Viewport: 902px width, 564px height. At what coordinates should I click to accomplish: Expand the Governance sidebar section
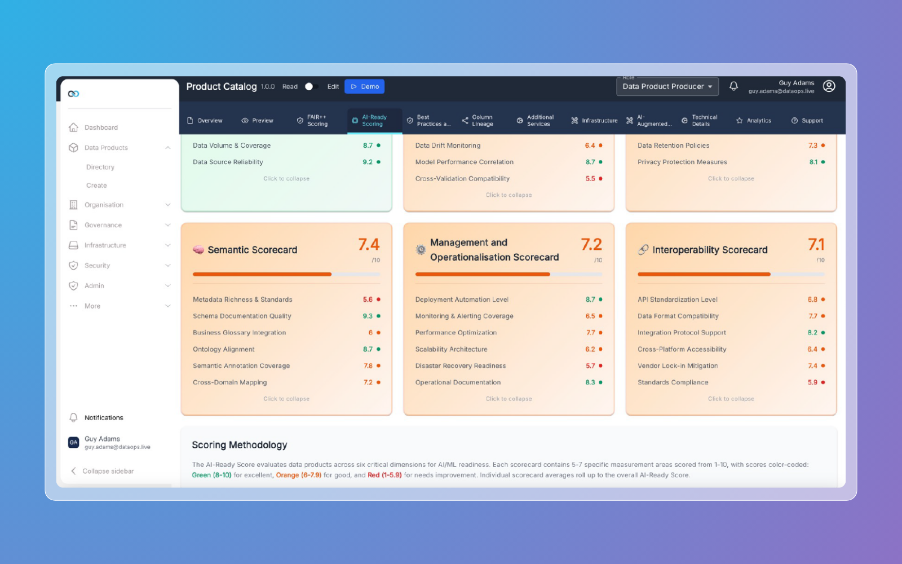[x=167, y=224]
